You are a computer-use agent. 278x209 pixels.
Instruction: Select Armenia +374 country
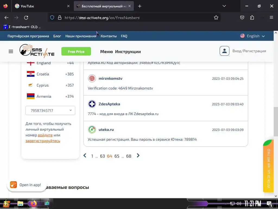(50, 96)
